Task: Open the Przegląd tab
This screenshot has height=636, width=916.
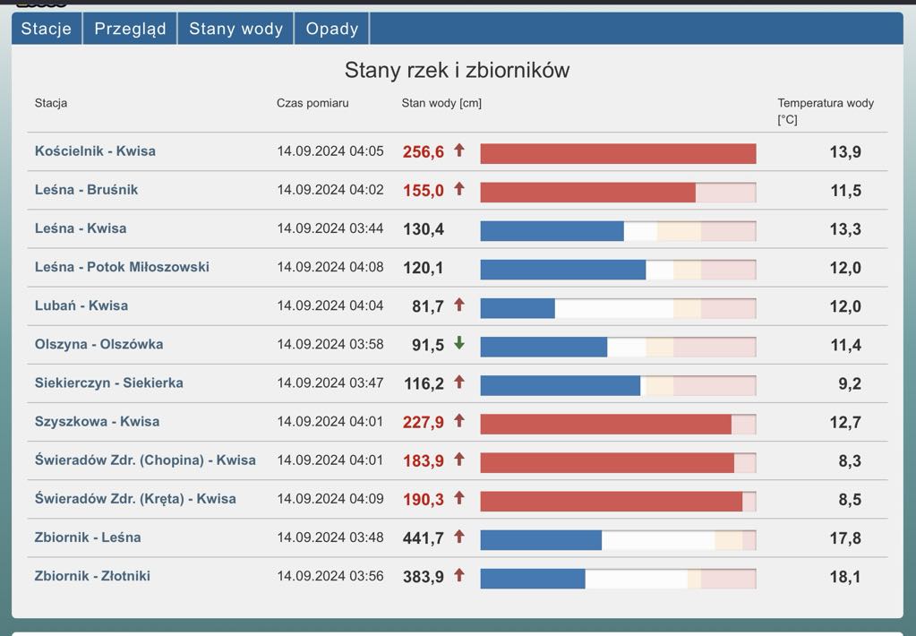Action: (x=130, y=29)
